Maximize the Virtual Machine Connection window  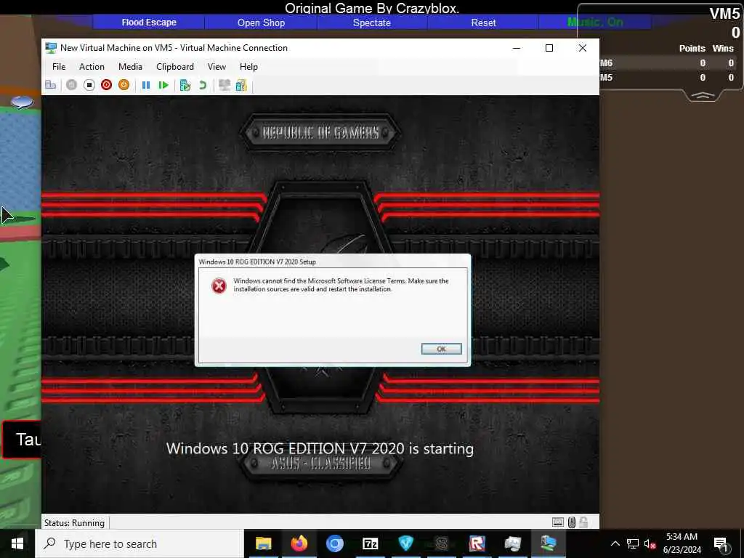[x=549, y=48]
